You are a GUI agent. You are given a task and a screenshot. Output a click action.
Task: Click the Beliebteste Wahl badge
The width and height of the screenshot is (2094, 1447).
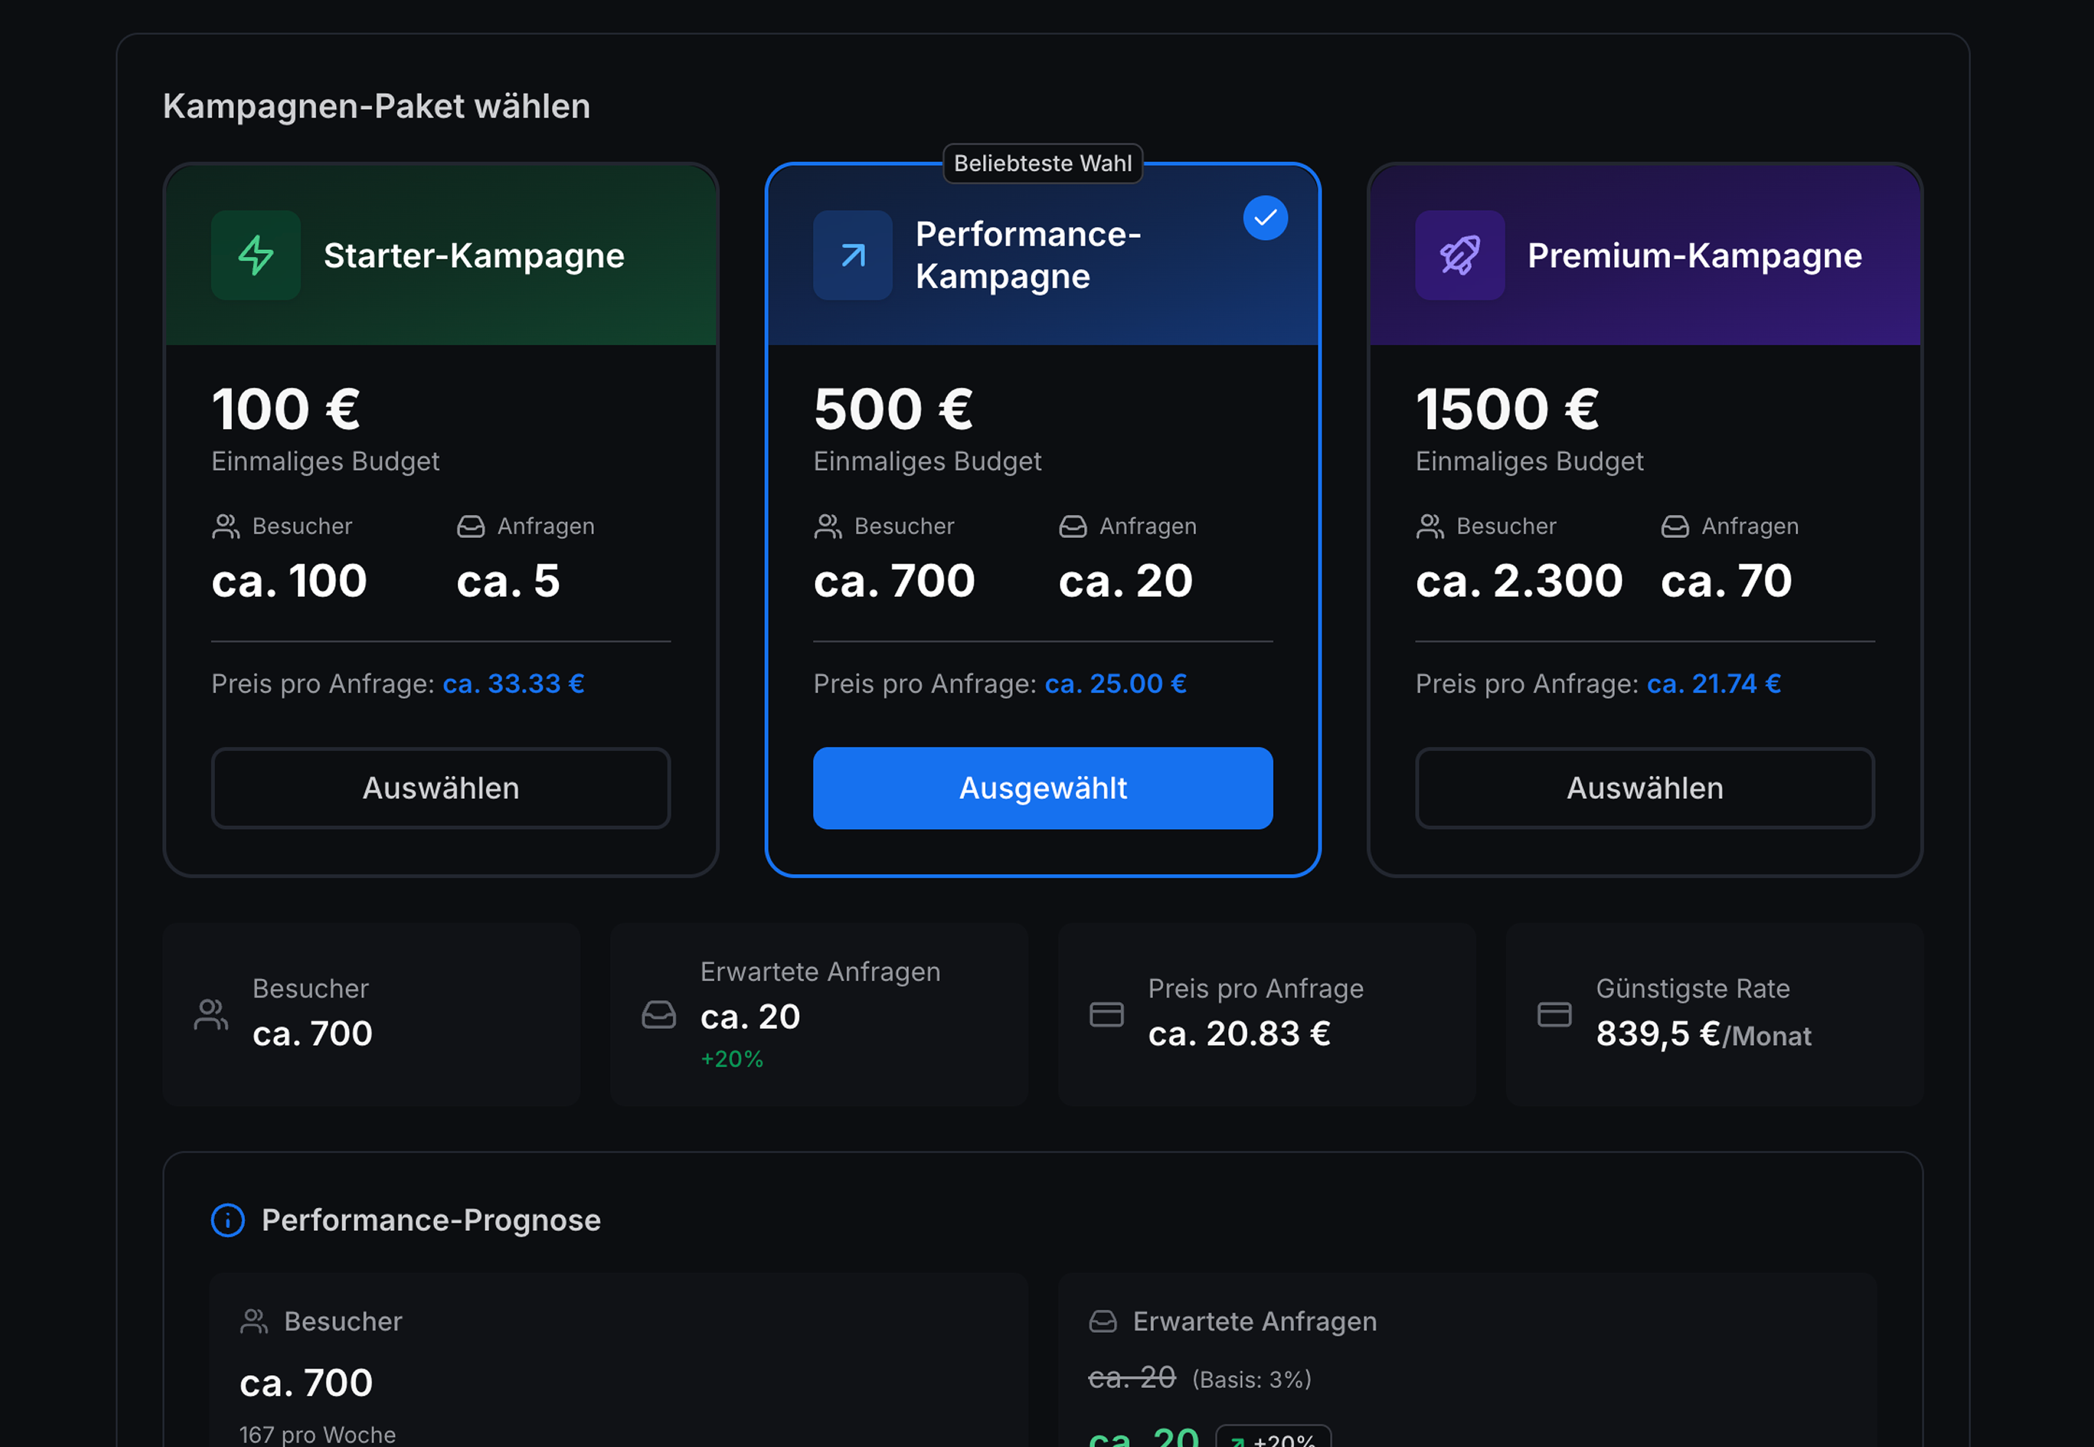(1043, 163)
